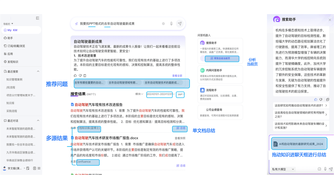
Task: Clear the search box text
Action: point(163,24)
